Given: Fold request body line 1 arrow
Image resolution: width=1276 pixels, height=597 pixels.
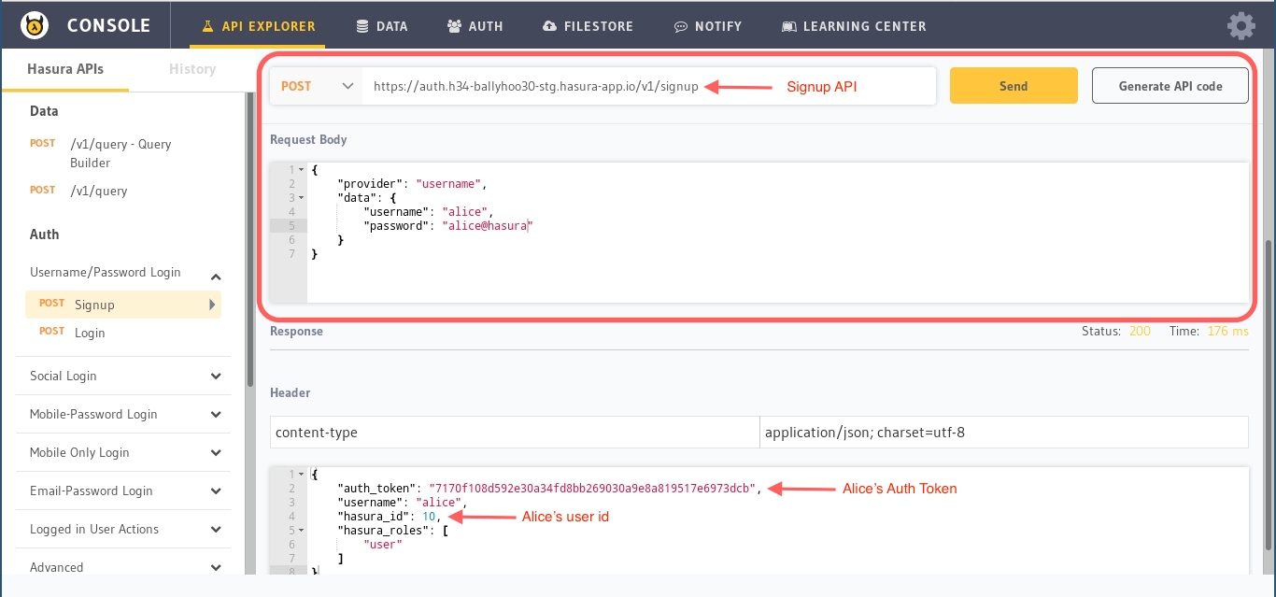Looking at the screenshot, I should pyautogui.click(x=302, y=170).
